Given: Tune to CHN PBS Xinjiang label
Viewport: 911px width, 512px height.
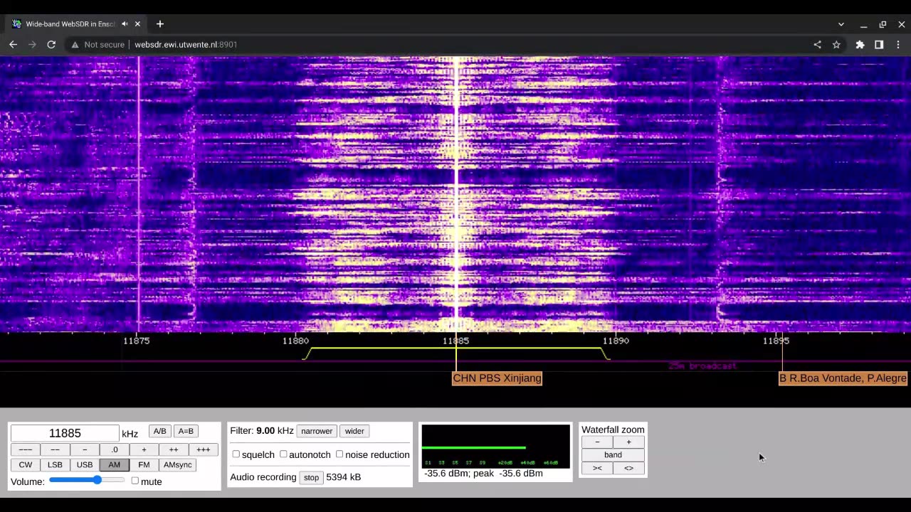Looking at the screenshot, I should click(x=497, y=378).
